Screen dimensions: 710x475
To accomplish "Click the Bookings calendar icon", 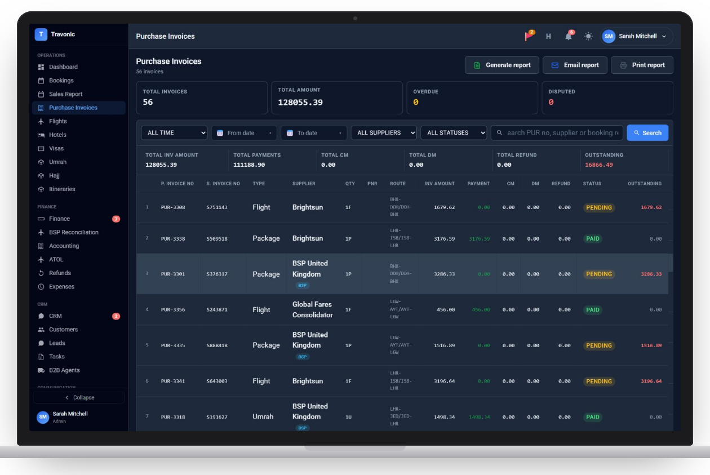I will tap(41, 81).
